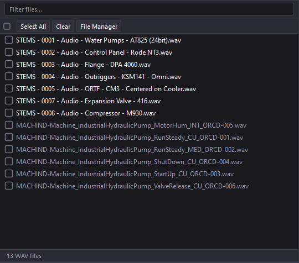Toggle the master select checkbox beside Select All
Image resolution: width=299 pixels, height=263 pixels.
(7, 27)
